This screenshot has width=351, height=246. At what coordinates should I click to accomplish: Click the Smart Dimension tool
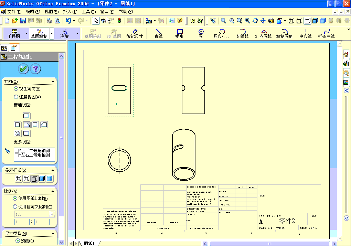point(135,34)
